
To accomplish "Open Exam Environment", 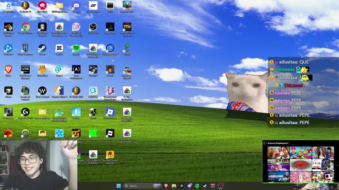I will tap(76, 72).
